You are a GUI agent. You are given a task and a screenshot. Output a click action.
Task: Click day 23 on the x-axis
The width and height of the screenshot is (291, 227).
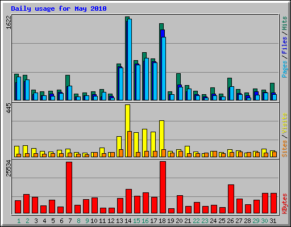click(205, 221)
